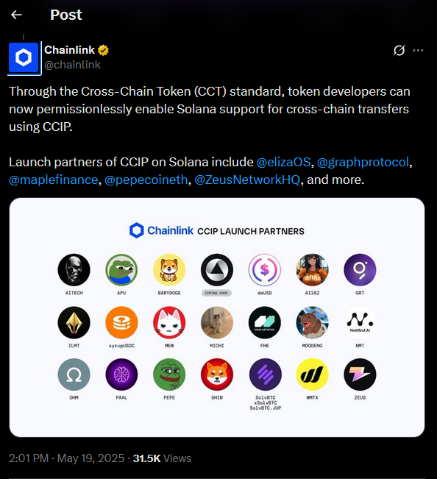Open the @graphprotocol mention link

(363, 162)
